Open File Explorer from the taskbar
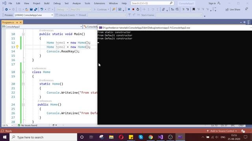The width and height of the screenshot is (252, 141). 111,137
